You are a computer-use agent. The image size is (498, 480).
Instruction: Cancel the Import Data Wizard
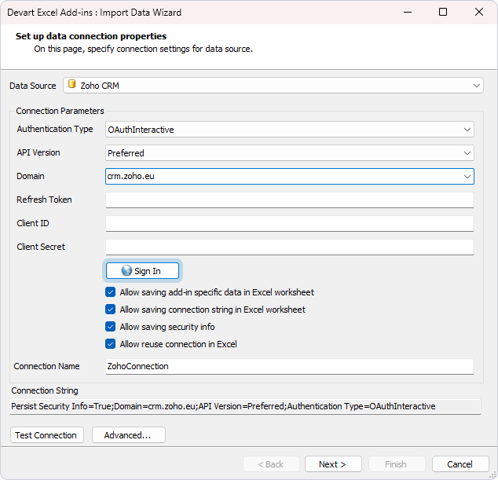[x=460, y=464]
